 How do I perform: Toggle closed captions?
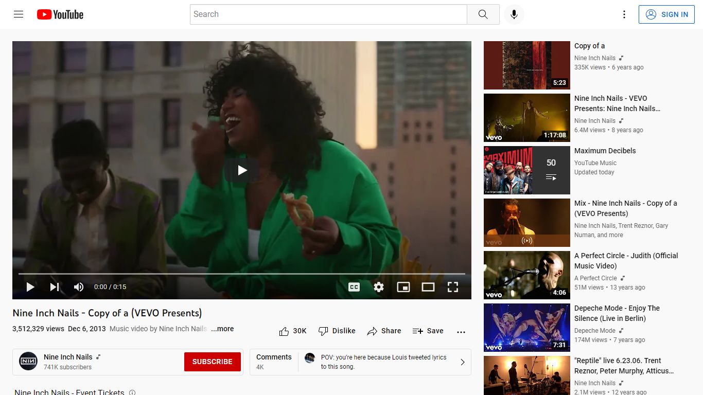354,287
